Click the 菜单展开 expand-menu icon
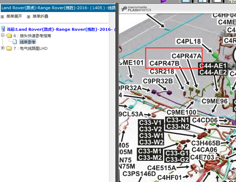This screenshot has width=236, height=182. point(2,17)
